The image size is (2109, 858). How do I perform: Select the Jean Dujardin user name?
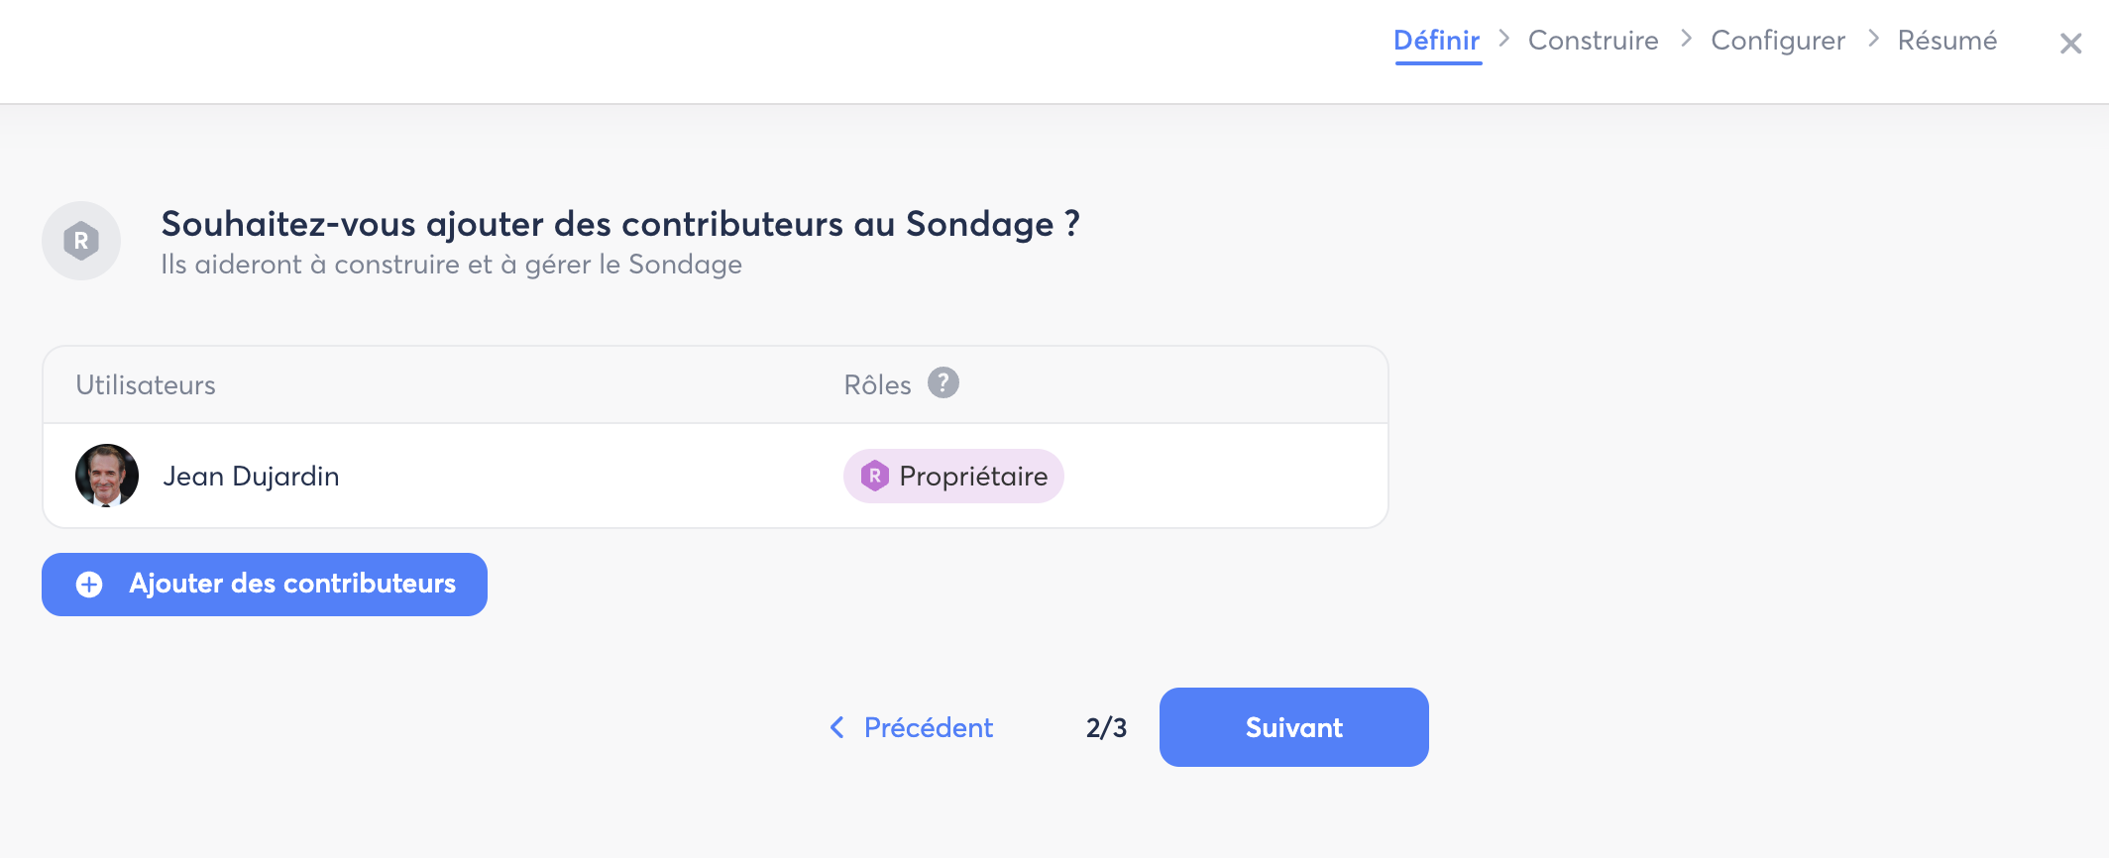click(251, 477)
